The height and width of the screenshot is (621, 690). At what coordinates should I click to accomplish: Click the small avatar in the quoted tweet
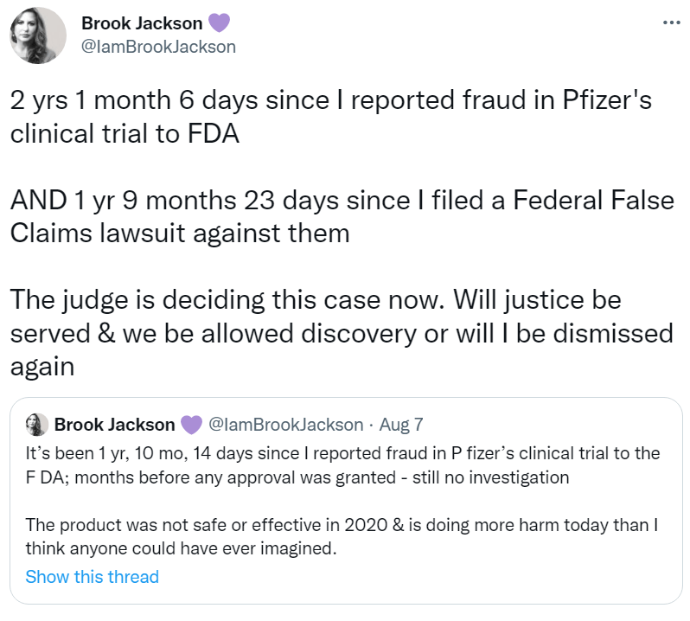[37, 425]
